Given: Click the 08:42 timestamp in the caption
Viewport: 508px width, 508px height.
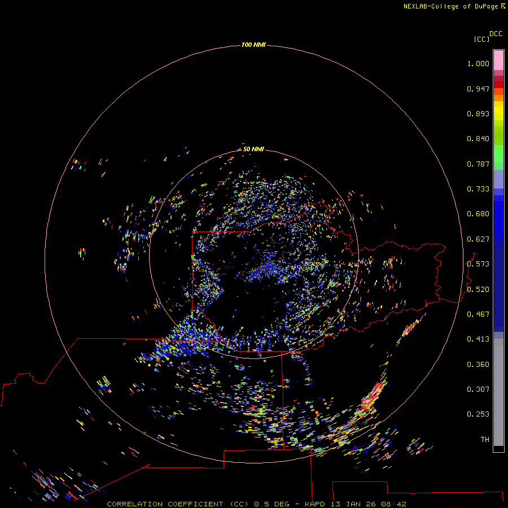Looking at the screenshot, I should [393, 504].
